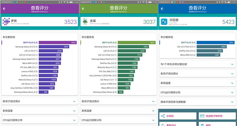Screen dimensions: 237x126
Task: Expand CPU运行频率分布 in the 金属 screen
Action: (118, 120)
